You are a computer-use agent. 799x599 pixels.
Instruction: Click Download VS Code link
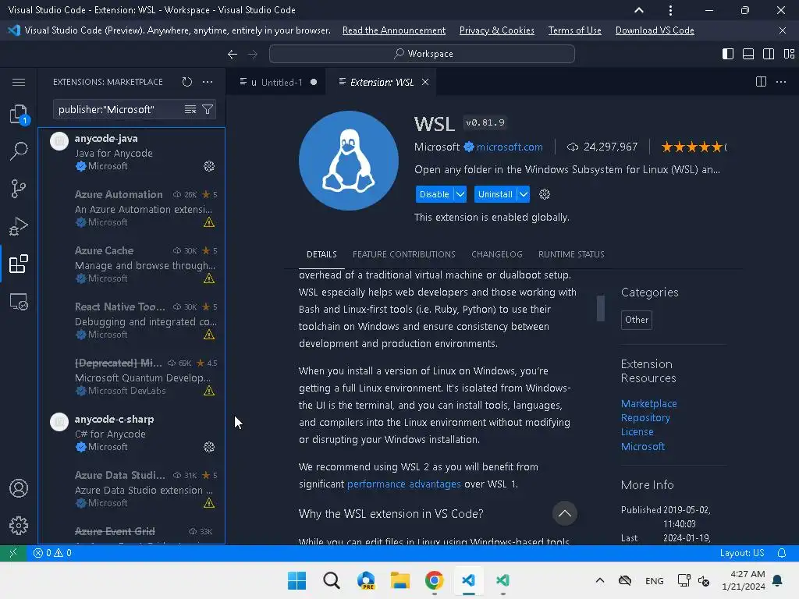point(655,30)
